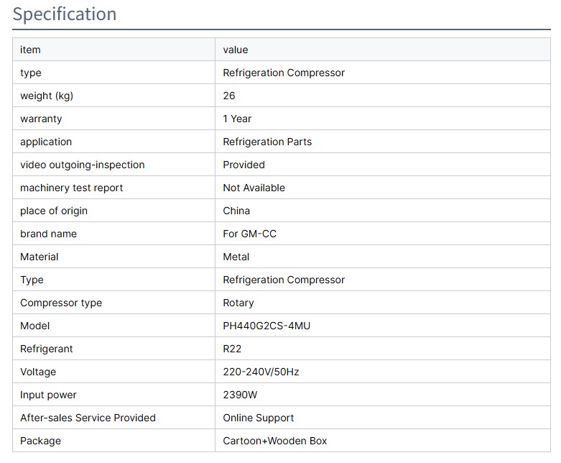
Task: Select the "Online Support" after-sales value
Action: 259,418
